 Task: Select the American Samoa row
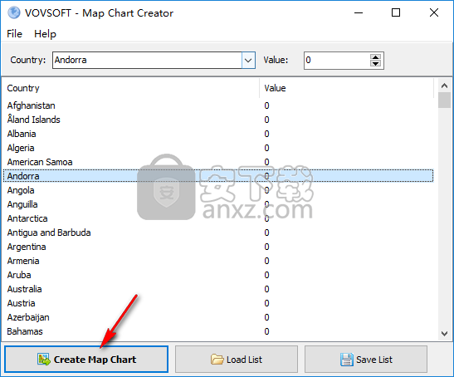pos(218,162)
